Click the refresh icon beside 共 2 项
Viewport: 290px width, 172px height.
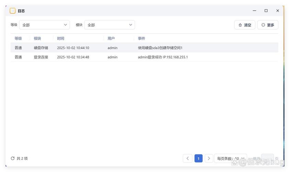click(x=13, y=159)
